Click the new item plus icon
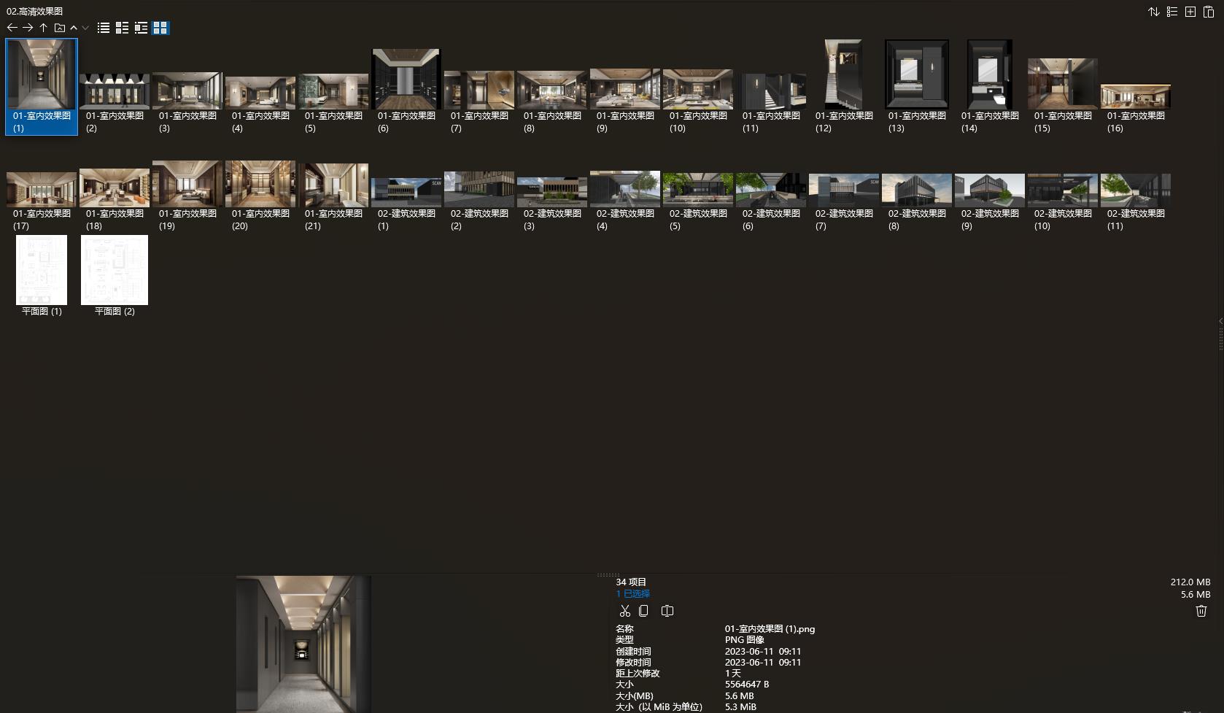The height and width of the screenshot is (713, 1224). [1190, 12]
